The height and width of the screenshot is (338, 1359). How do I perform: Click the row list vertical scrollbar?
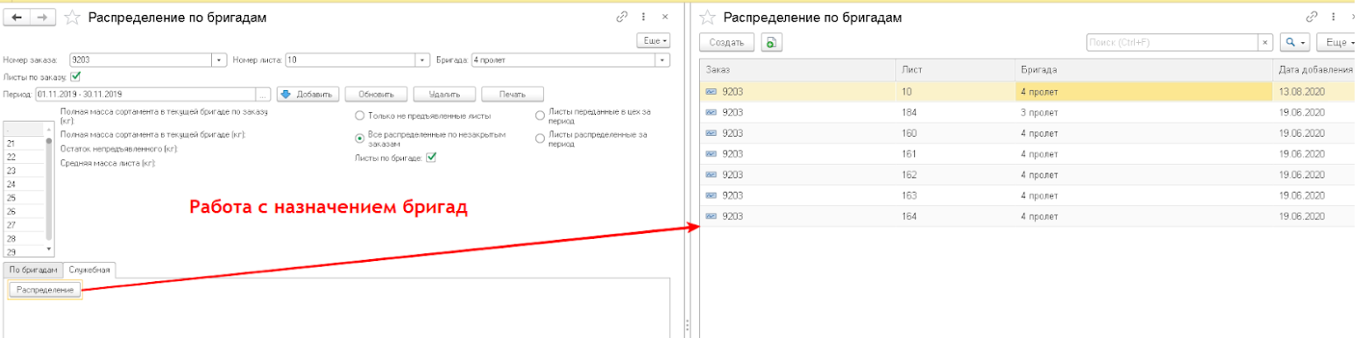click(48, 188)
